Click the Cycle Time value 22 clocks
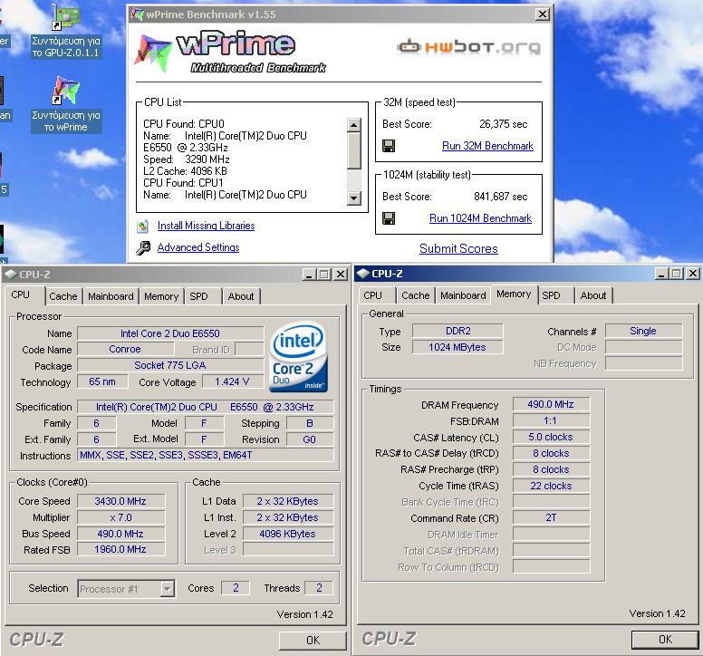Screen dimensions: 703x656 coord(551,486)
